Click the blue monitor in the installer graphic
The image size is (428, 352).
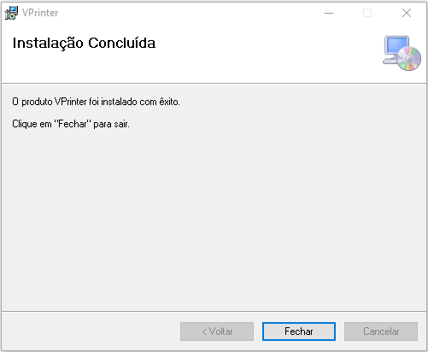pyautogui.click(x=396, y=46)
